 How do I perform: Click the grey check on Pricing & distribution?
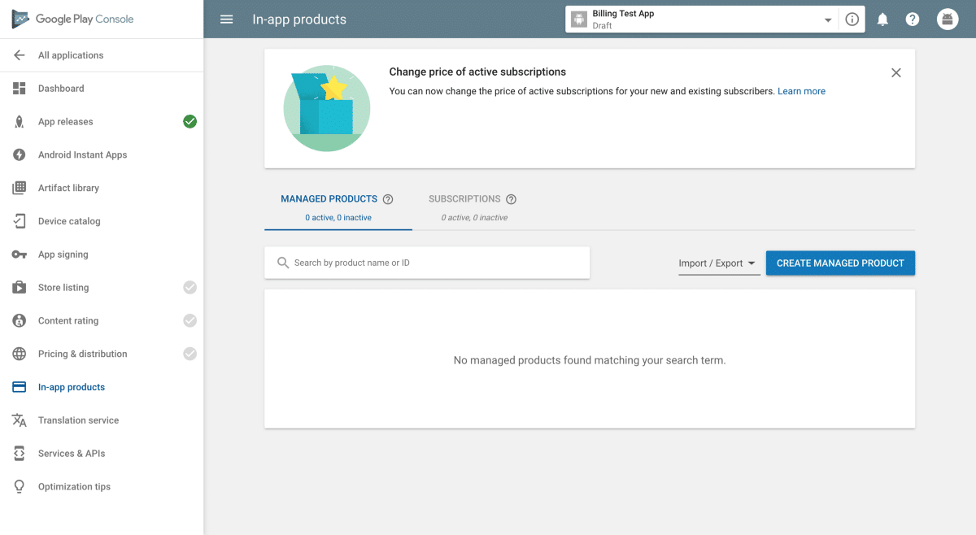pos(190,354)
